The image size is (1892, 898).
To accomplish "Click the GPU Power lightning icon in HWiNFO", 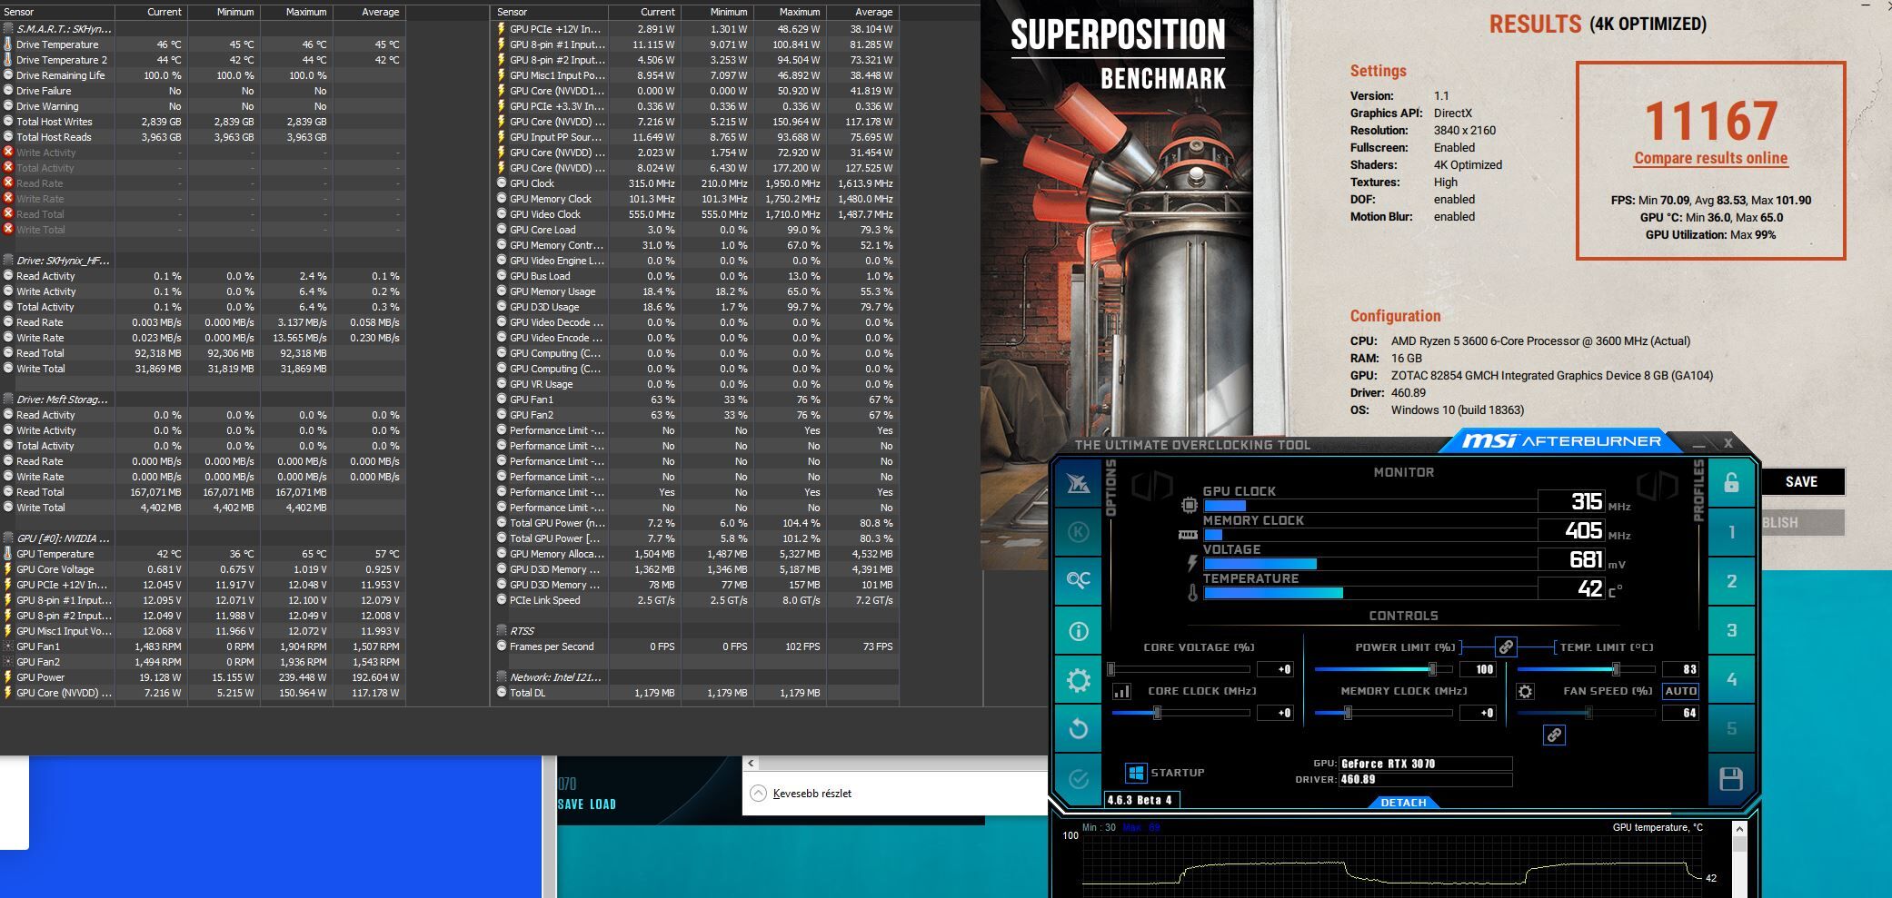I will click(8, 677).
